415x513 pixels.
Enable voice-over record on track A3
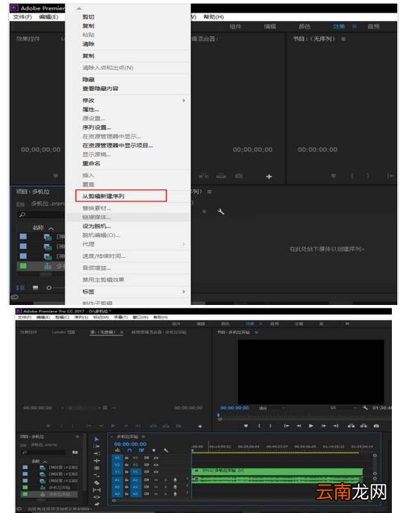[x=175, y=494]
